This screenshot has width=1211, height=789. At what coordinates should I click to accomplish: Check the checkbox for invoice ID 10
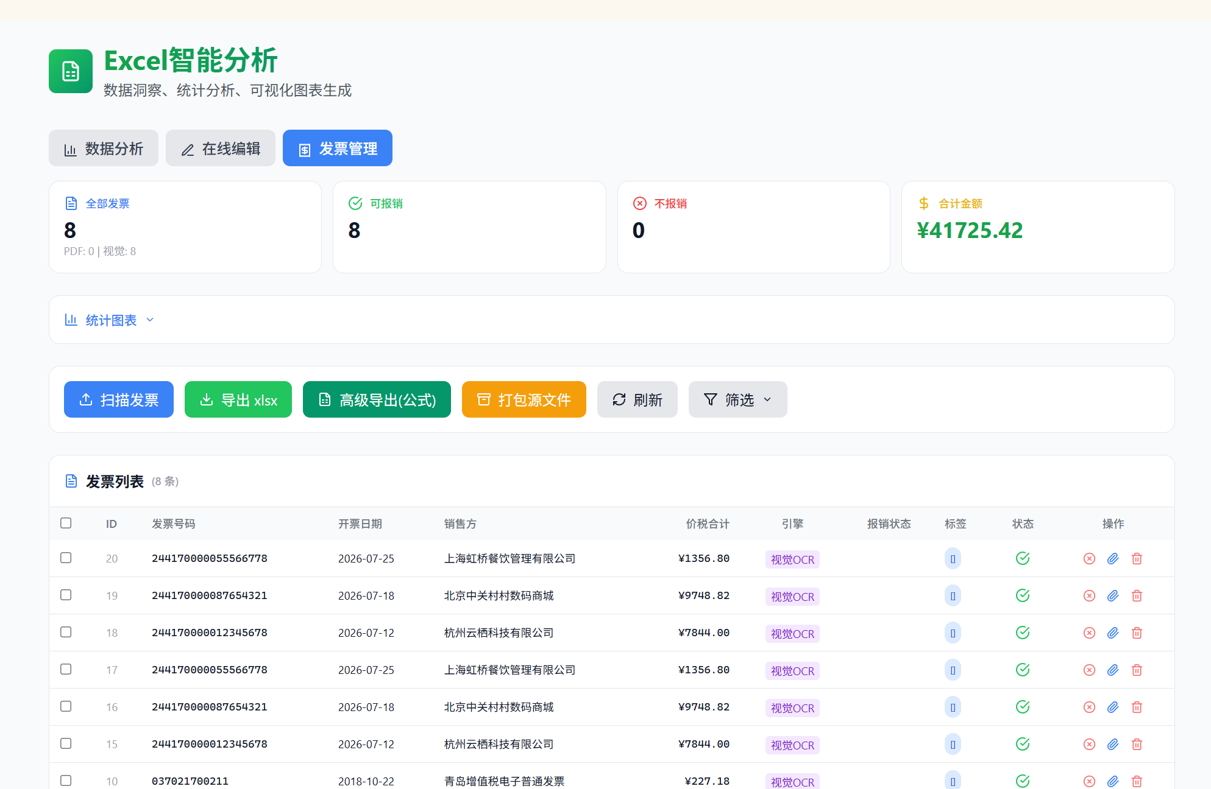click(66, 780)
